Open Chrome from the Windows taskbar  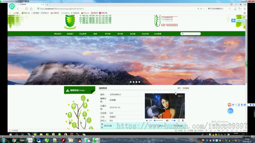tap(14, 140)
